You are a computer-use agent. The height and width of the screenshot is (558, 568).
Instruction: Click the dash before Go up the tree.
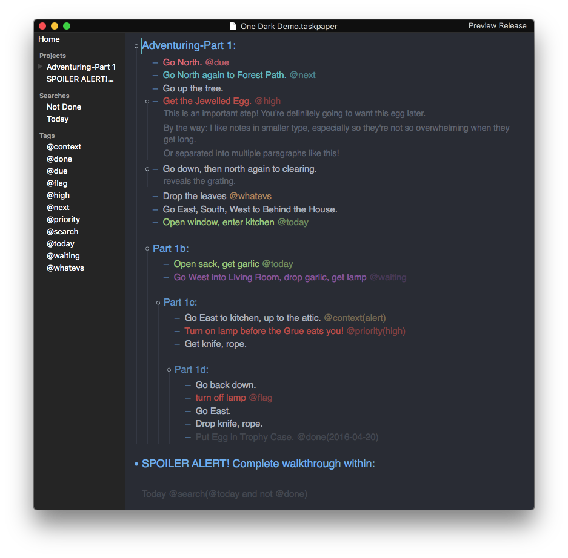(155, 89)
